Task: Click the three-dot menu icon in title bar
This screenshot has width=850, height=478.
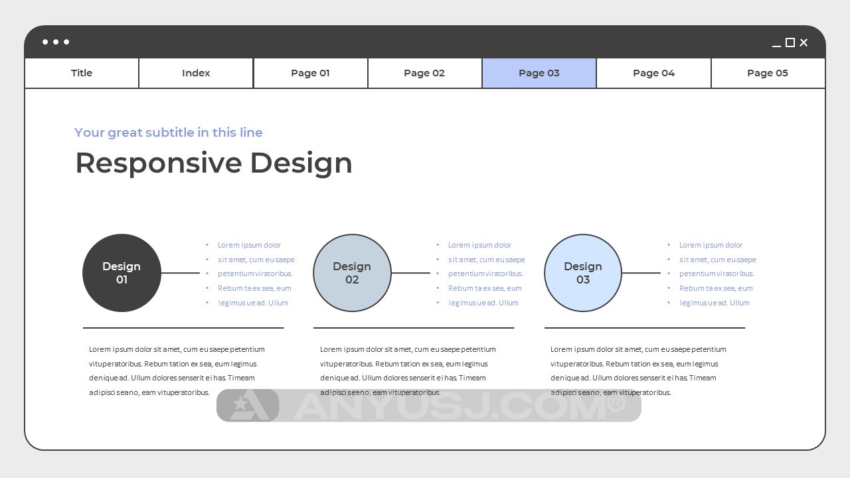Action: pyautogui.click(x=56, y=42)
